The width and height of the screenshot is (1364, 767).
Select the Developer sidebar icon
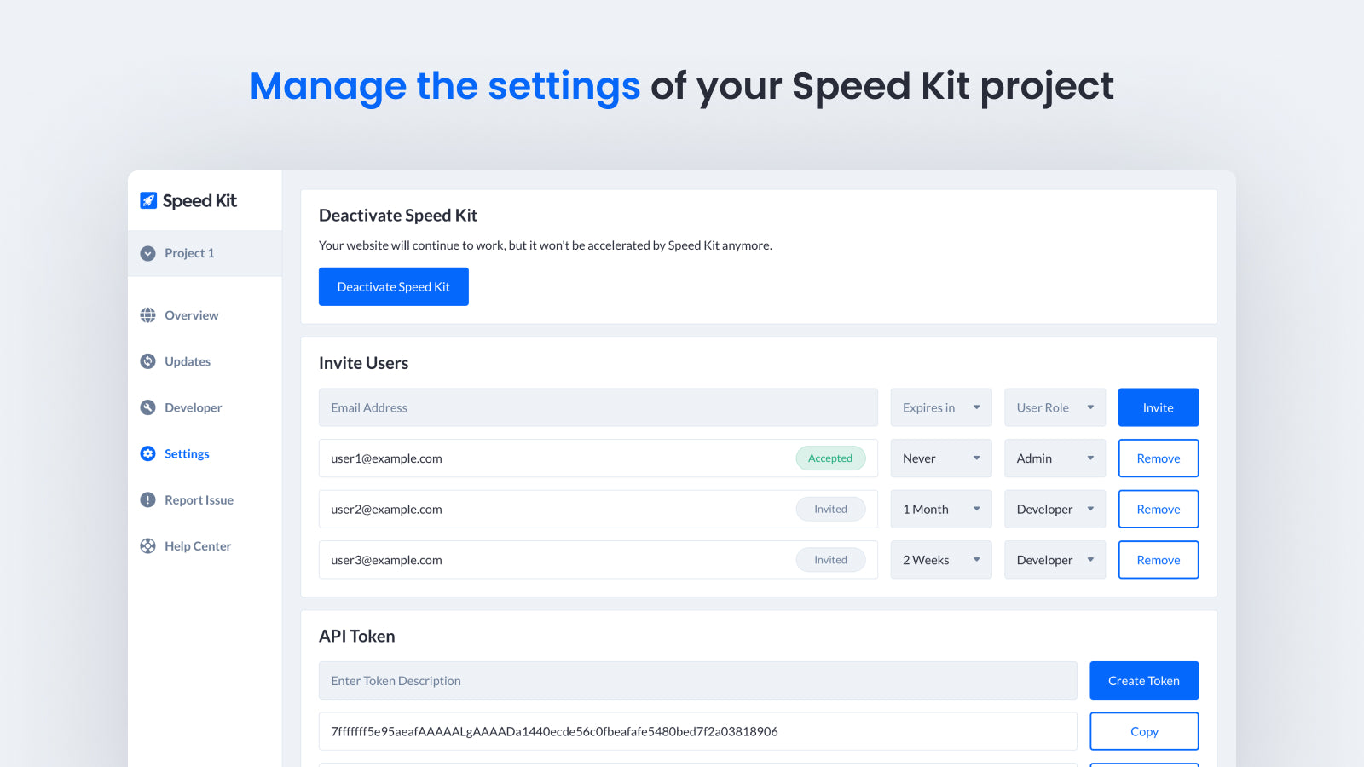tap(147, 407)
